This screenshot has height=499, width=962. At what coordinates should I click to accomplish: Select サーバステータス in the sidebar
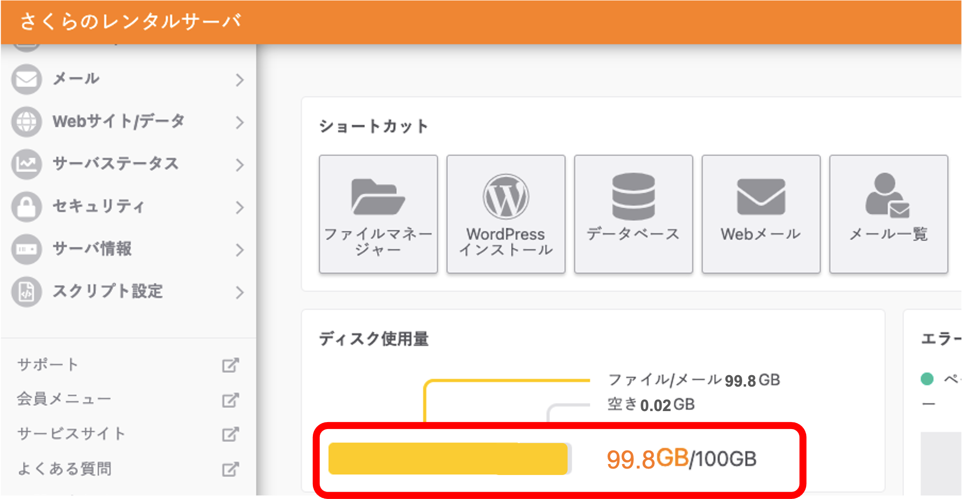coord(116,164)
